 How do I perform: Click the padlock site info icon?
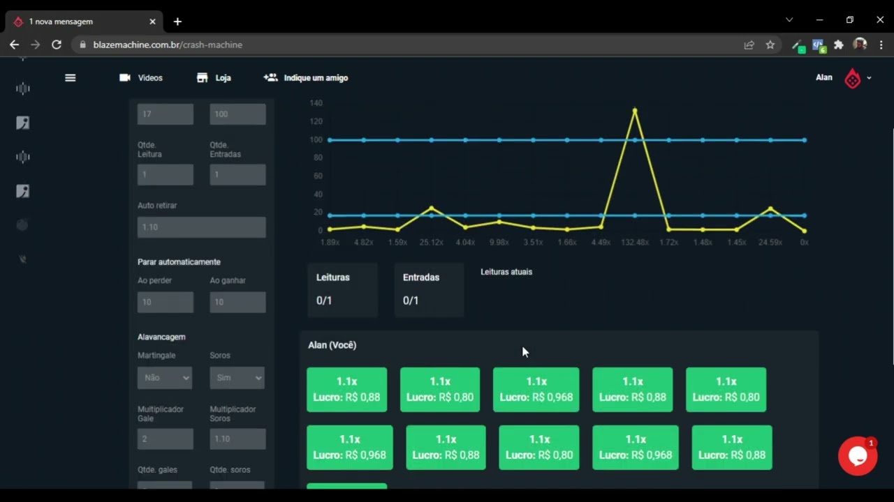click(82, 45)
